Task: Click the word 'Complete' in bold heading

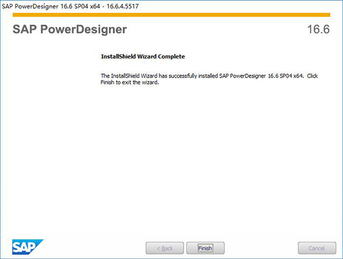Action: [x=171, y=56]
